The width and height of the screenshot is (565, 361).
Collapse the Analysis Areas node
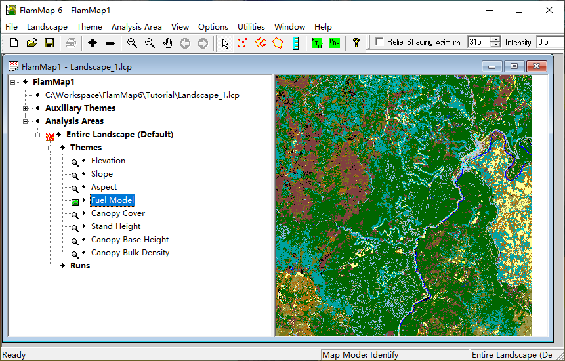point(26,121)
